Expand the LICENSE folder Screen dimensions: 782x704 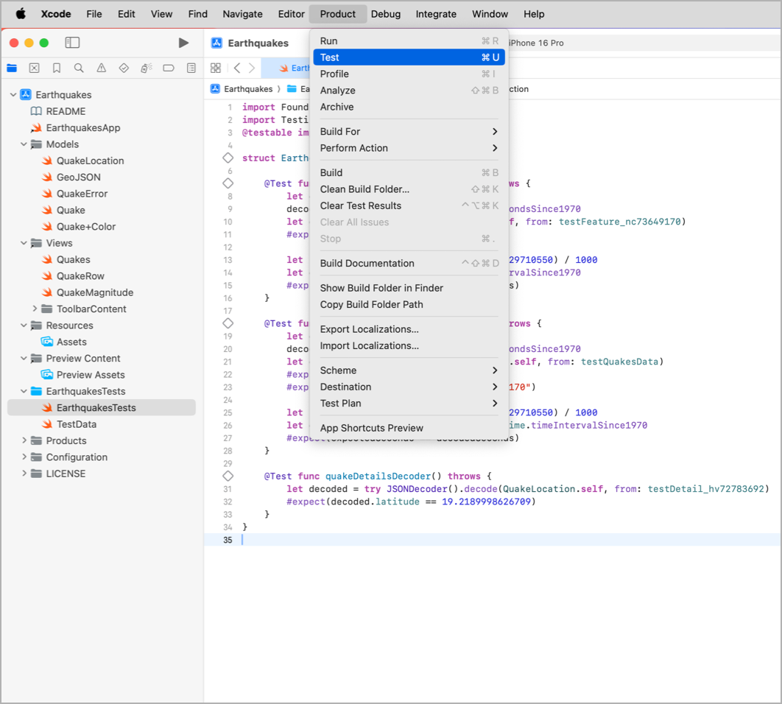tap(24, 474)
